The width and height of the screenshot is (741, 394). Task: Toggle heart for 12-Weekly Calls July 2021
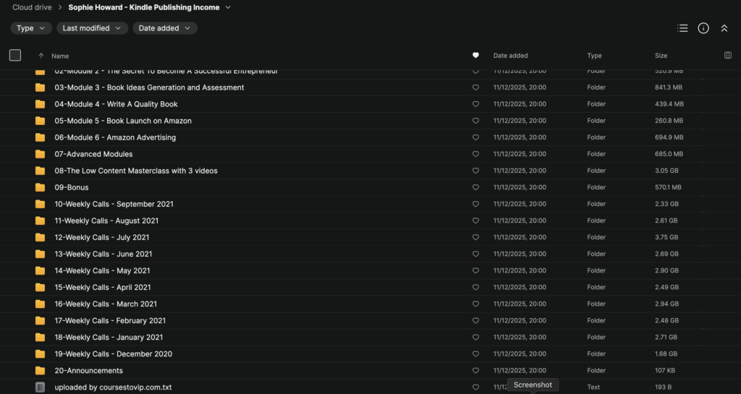click(x=475, y=237)
